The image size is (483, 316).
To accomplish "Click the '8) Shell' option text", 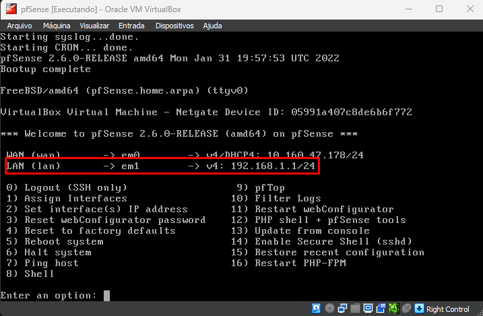I will (30, 274).
